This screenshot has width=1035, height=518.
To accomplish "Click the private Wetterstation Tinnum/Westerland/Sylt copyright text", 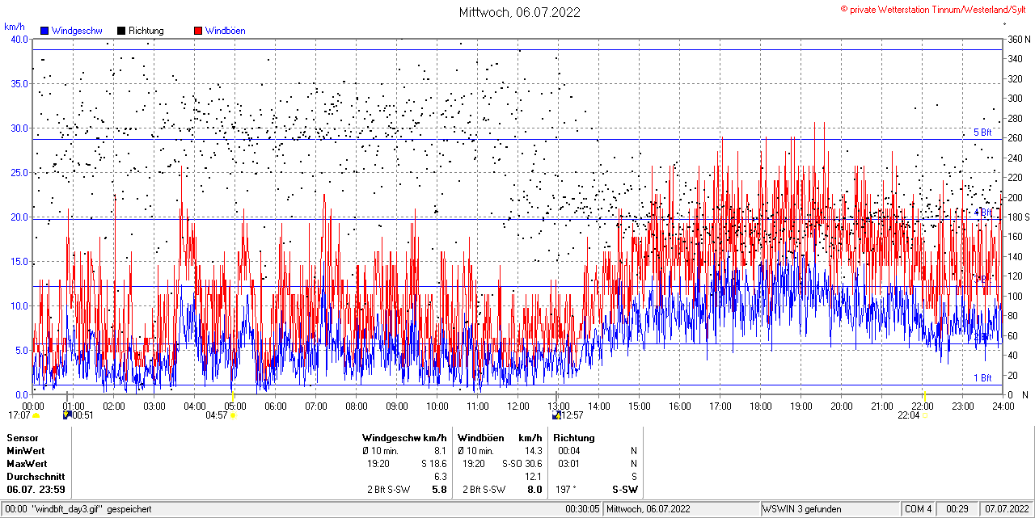I will tap(934, 9).
